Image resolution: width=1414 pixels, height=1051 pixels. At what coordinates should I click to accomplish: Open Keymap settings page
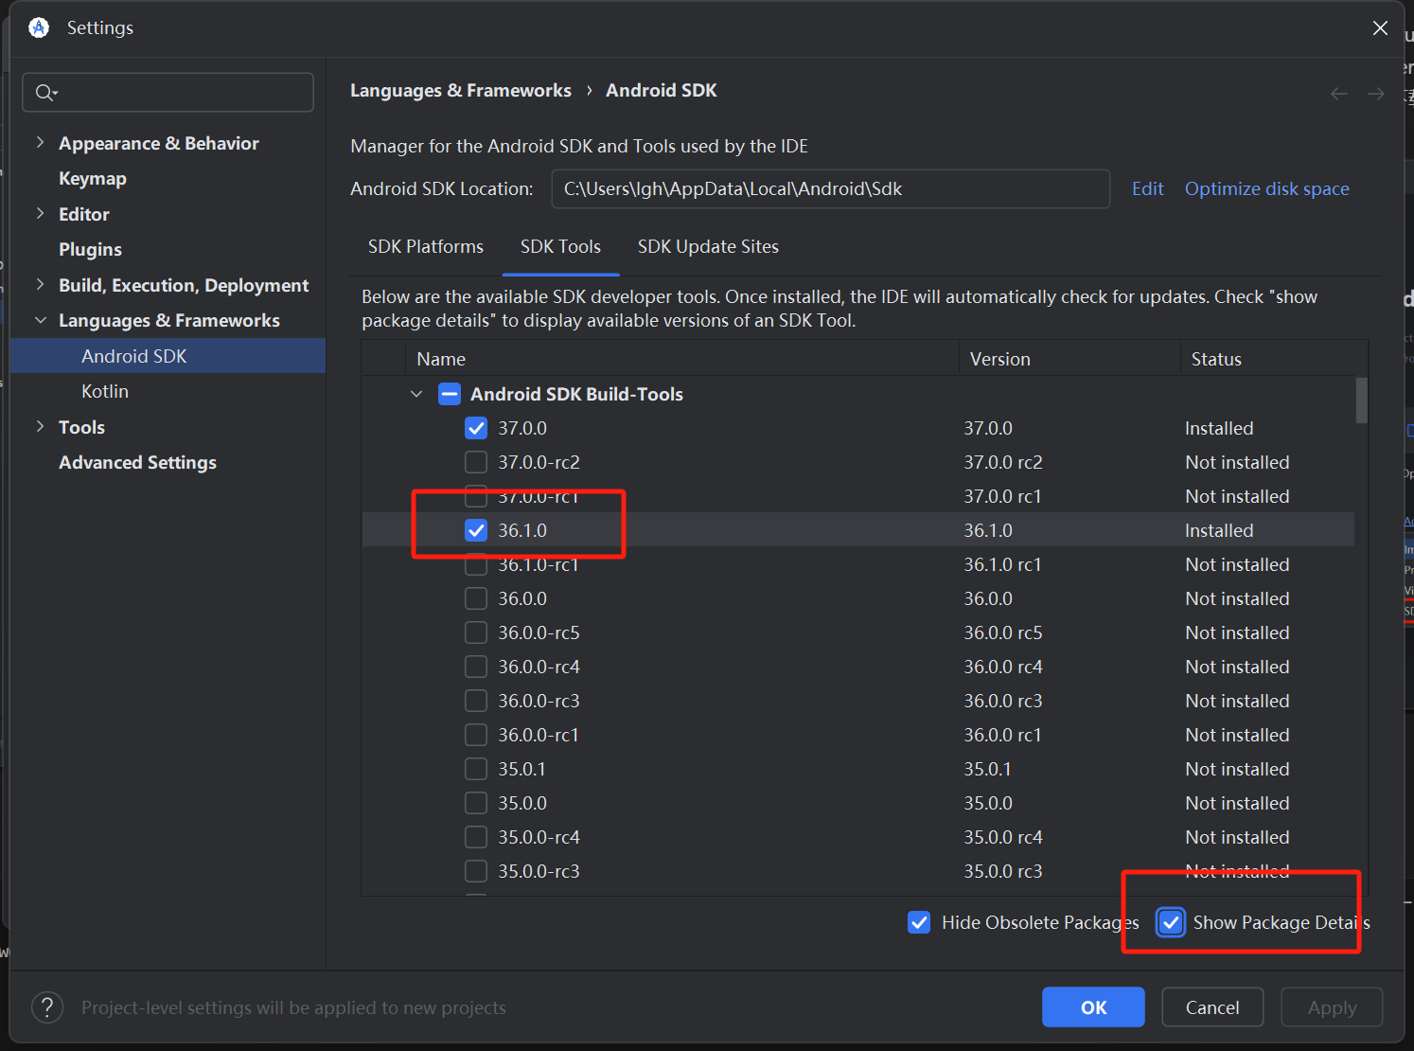93,178
